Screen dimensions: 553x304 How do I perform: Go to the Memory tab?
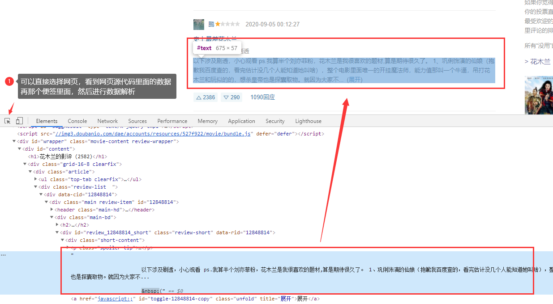pyautogui.click(x=208, y=121)
